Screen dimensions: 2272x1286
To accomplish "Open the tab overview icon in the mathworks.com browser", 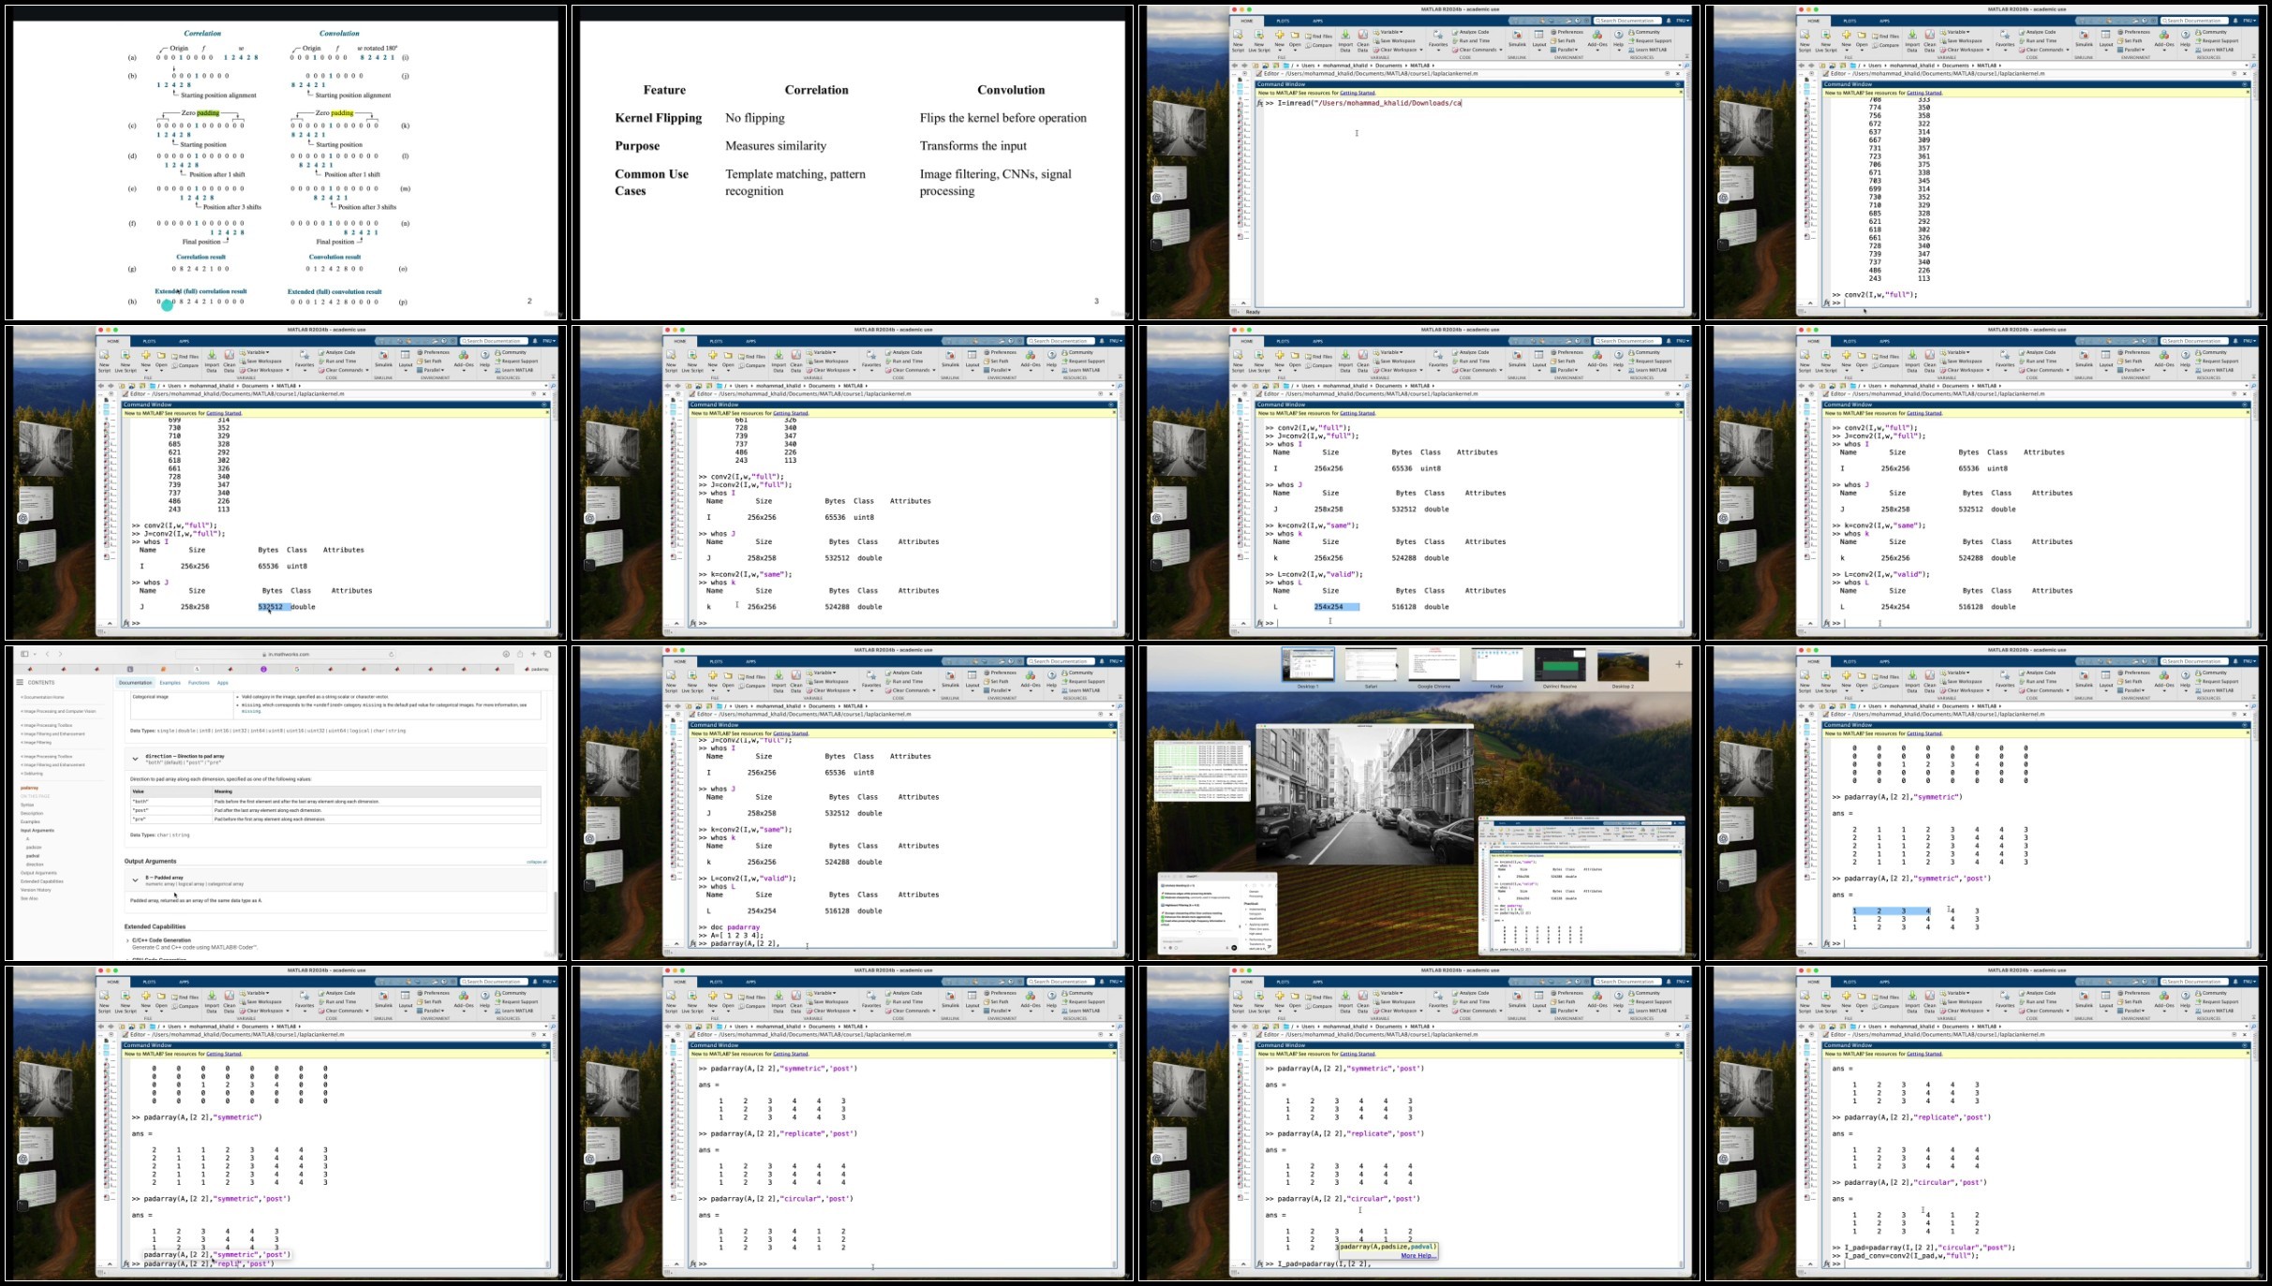I will (548, 654).
